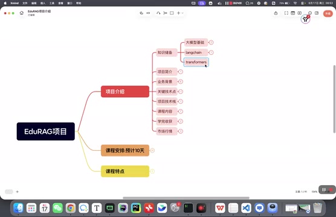The height and width of the screenshot is (217, 336).
Task: Click the horizontal scrollbar at bottom
Action: click(186, 198)
